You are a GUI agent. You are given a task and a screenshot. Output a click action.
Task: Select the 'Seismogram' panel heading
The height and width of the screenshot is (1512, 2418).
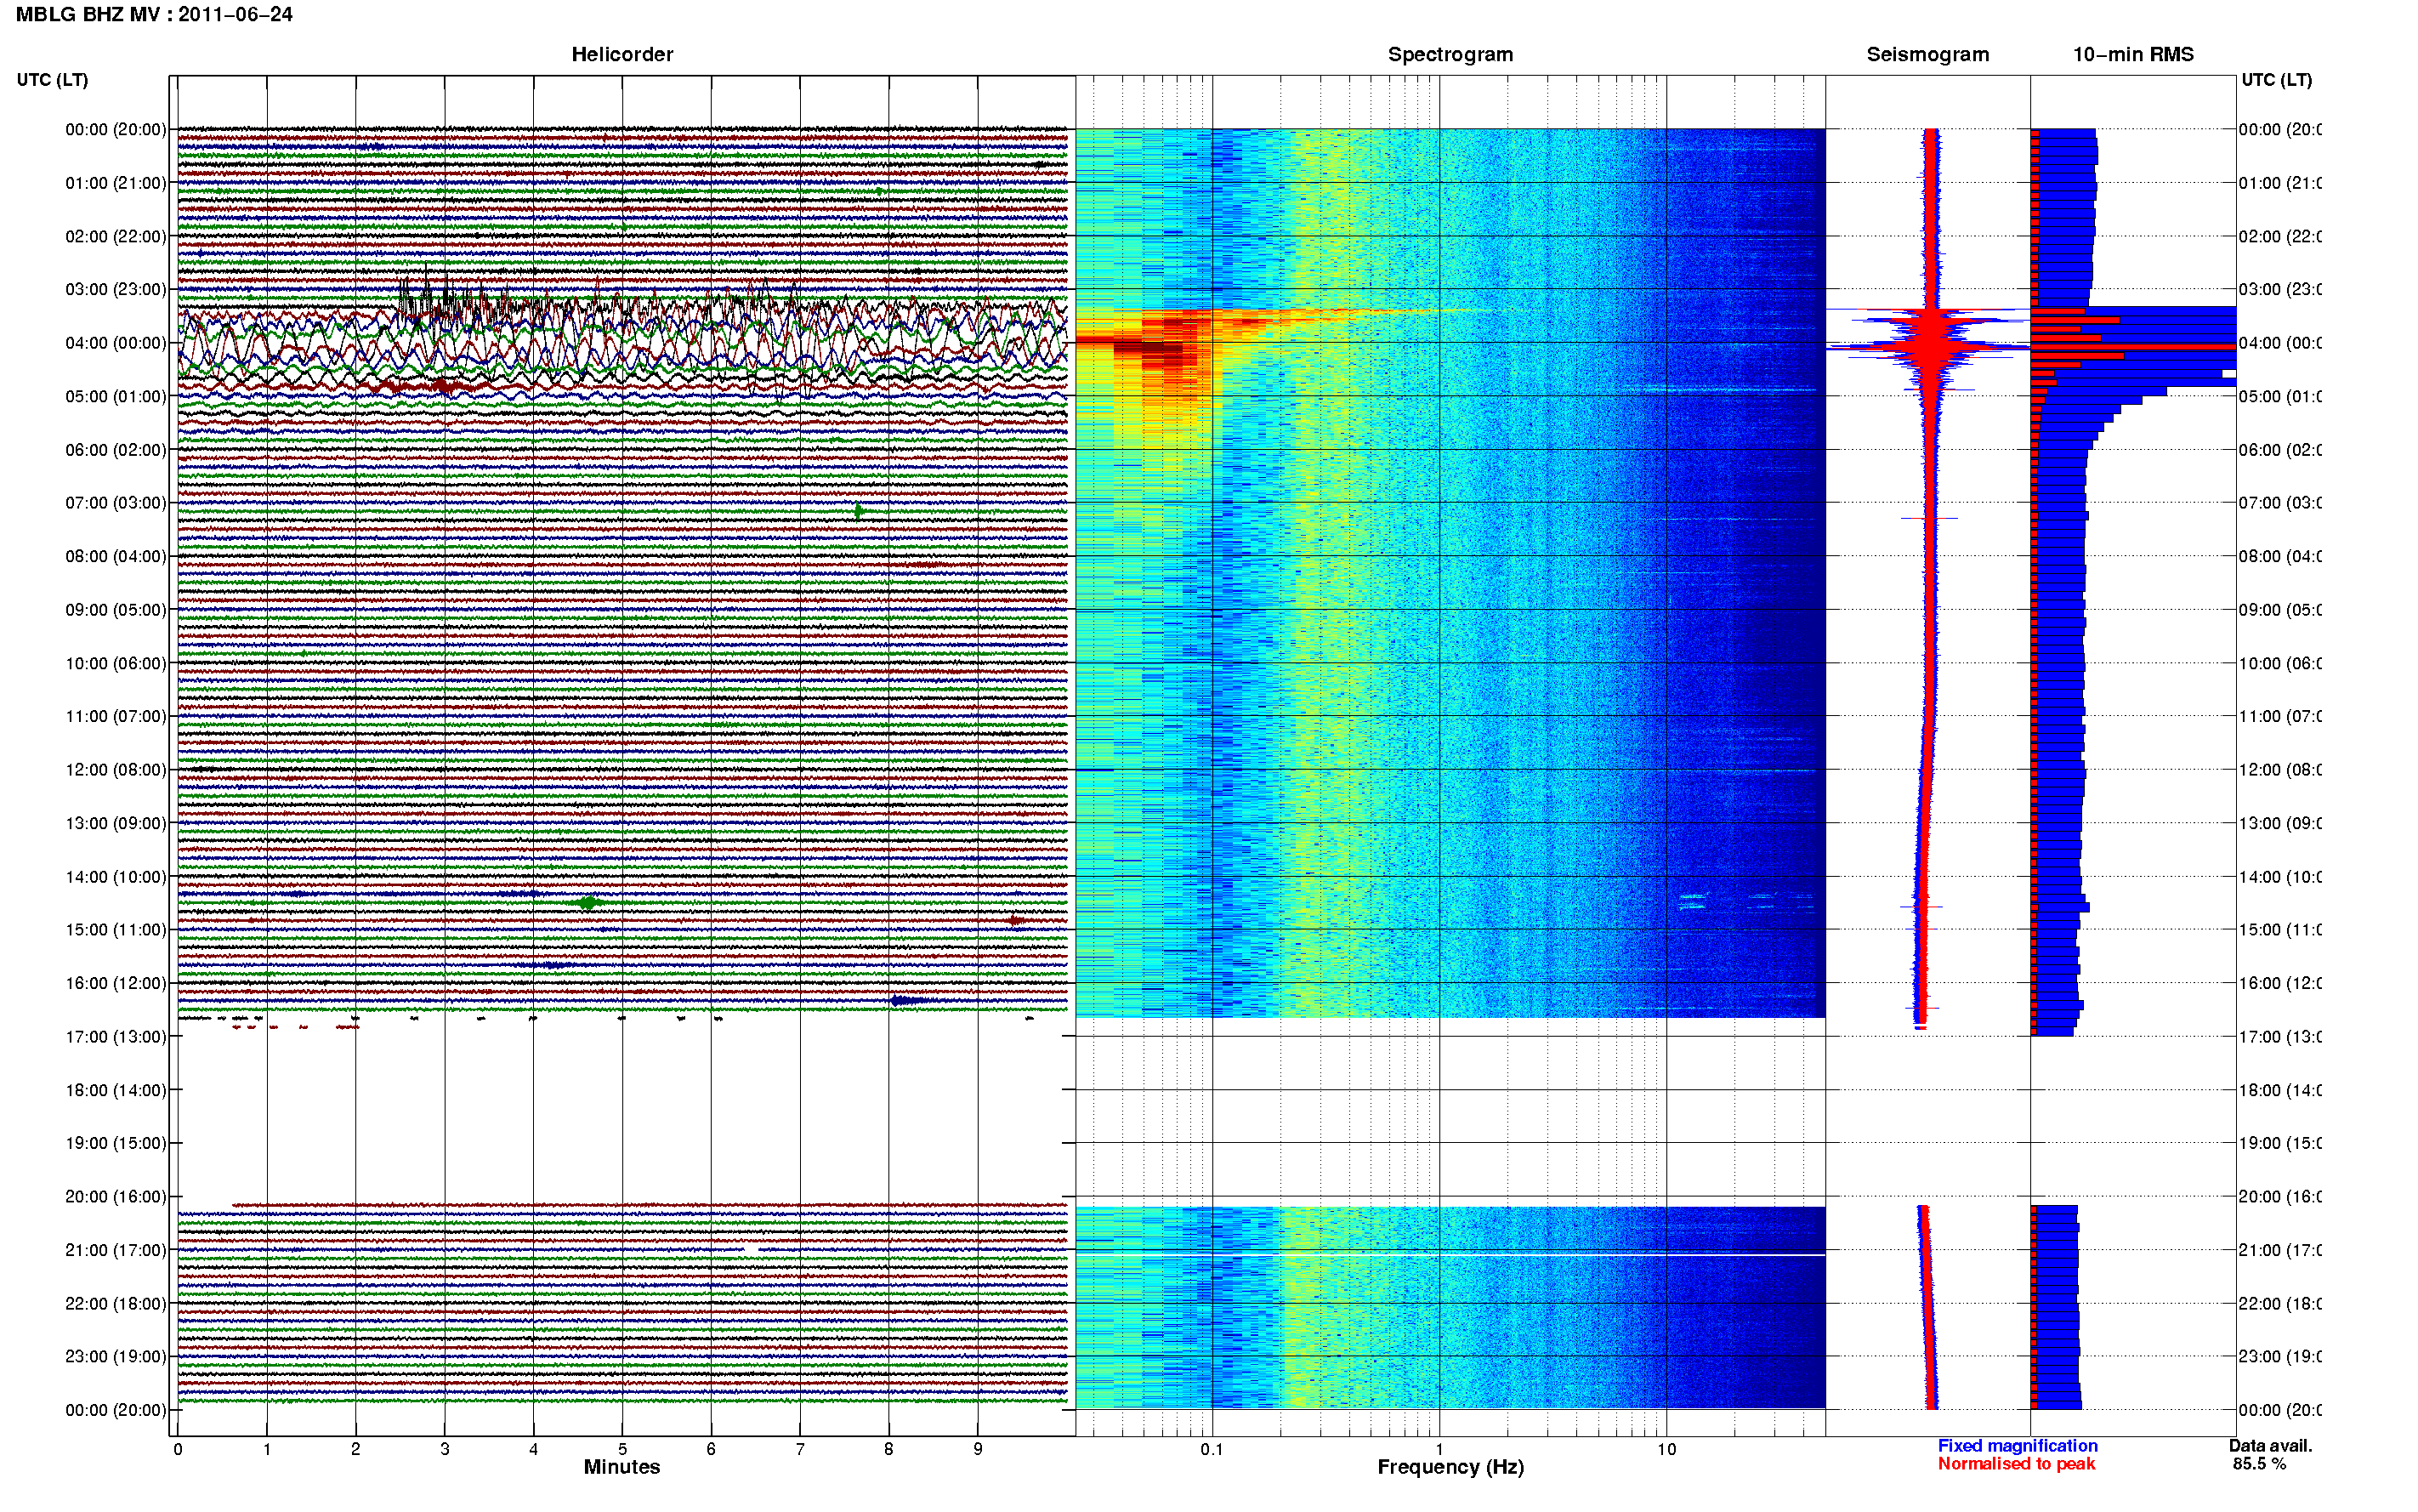coord(1927,55)
